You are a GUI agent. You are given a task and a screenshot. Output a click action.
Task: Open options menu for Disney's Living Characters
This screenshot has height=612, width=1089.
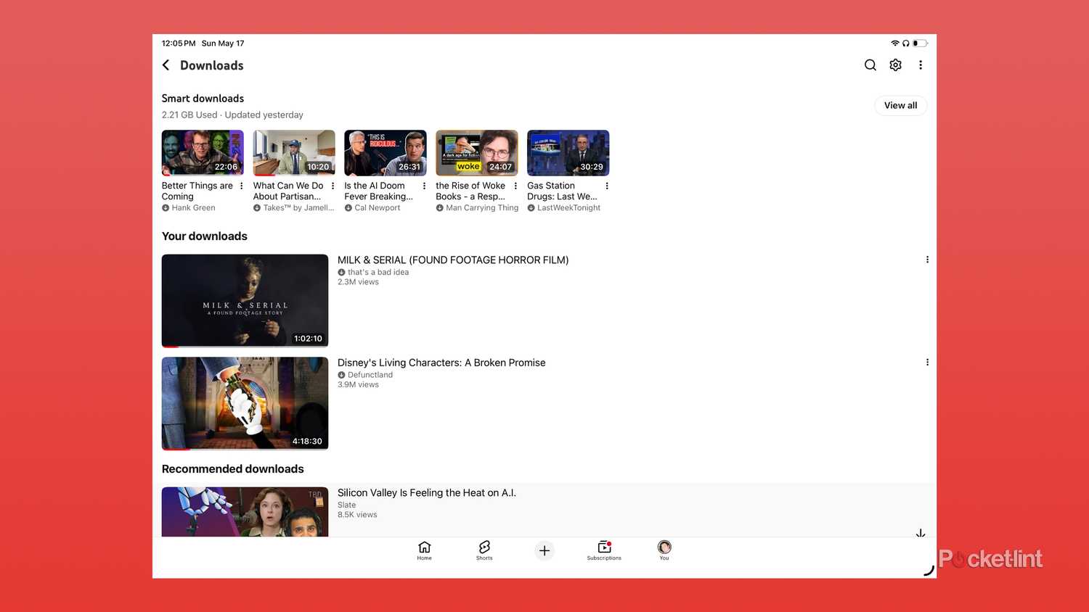coord(927,363)
